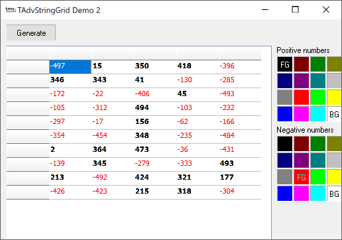Select grid cell with value 2

tap(70, 150)
